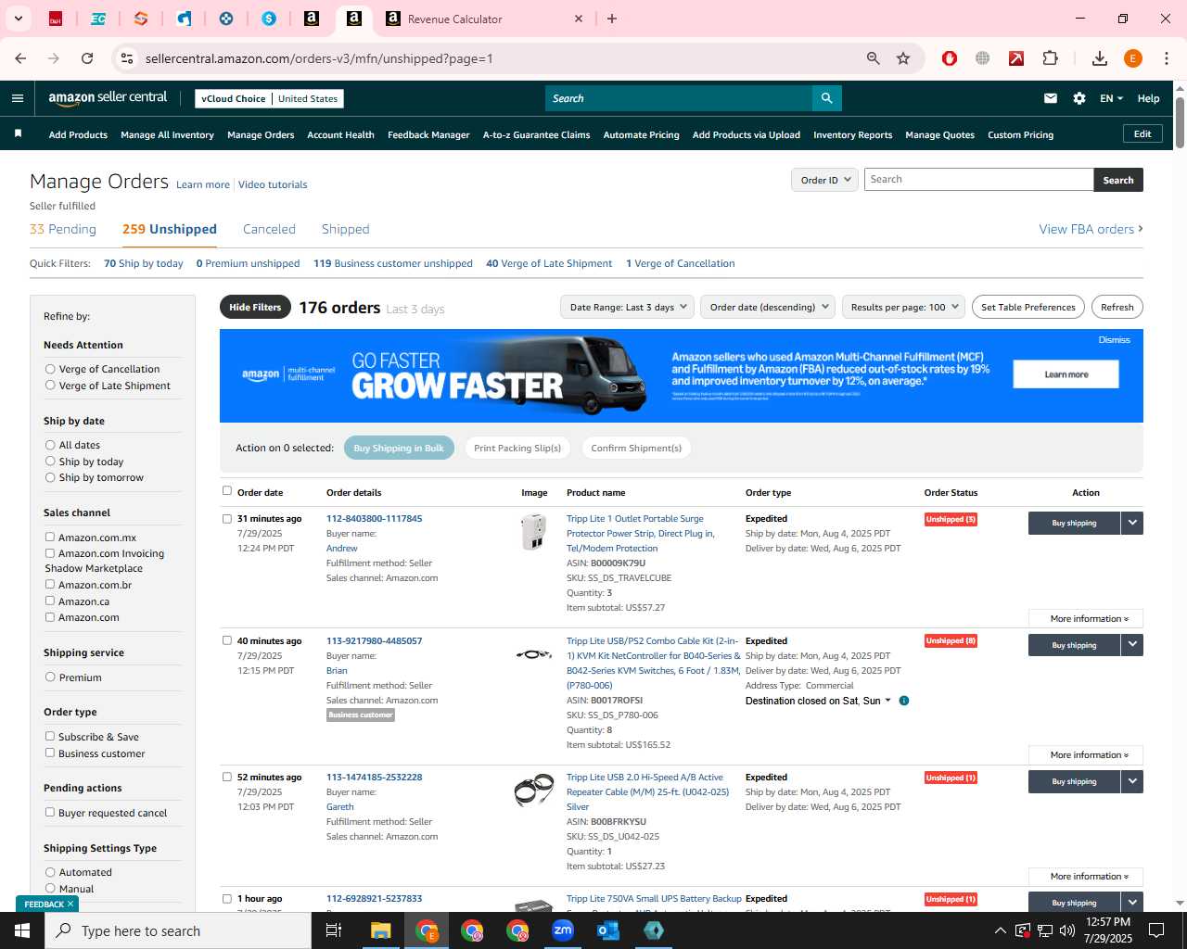Image resolution: width=1187 pixels, height=949 pixels.
Task: Open Outlook from the Windows taskbar
Action: 608,930
